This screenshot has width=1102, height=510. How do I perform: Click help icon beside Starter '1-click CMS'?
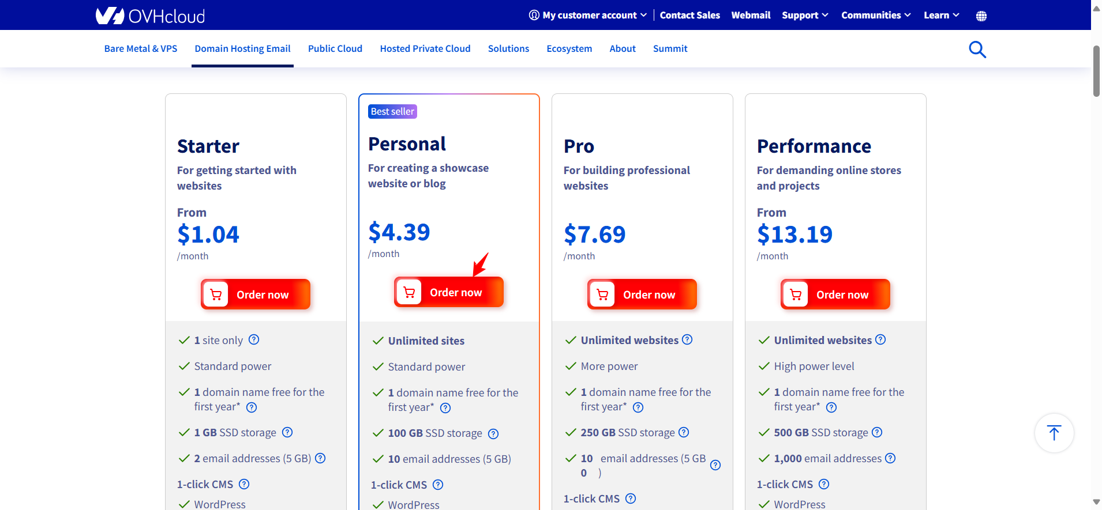click(x=244, y=484)
